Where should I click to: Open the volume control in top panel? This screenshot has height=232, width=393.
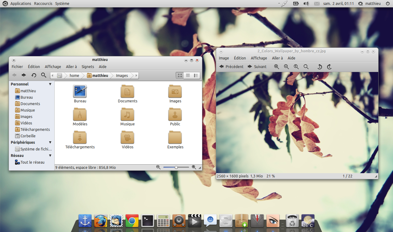pyautogui.click(x=306, y=4)
